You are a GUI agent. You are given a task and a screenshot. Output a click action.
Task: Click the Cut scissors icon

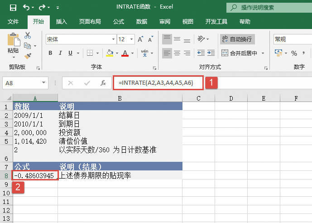(x=28, y=35)
